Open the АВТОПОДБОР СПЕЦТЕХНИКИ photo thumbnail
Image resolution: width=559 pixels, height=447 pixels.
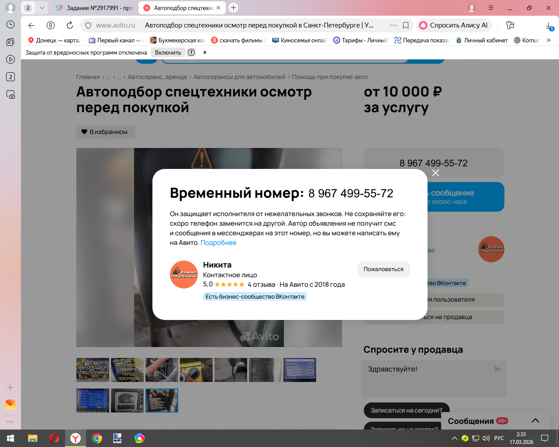coord(93,370)
